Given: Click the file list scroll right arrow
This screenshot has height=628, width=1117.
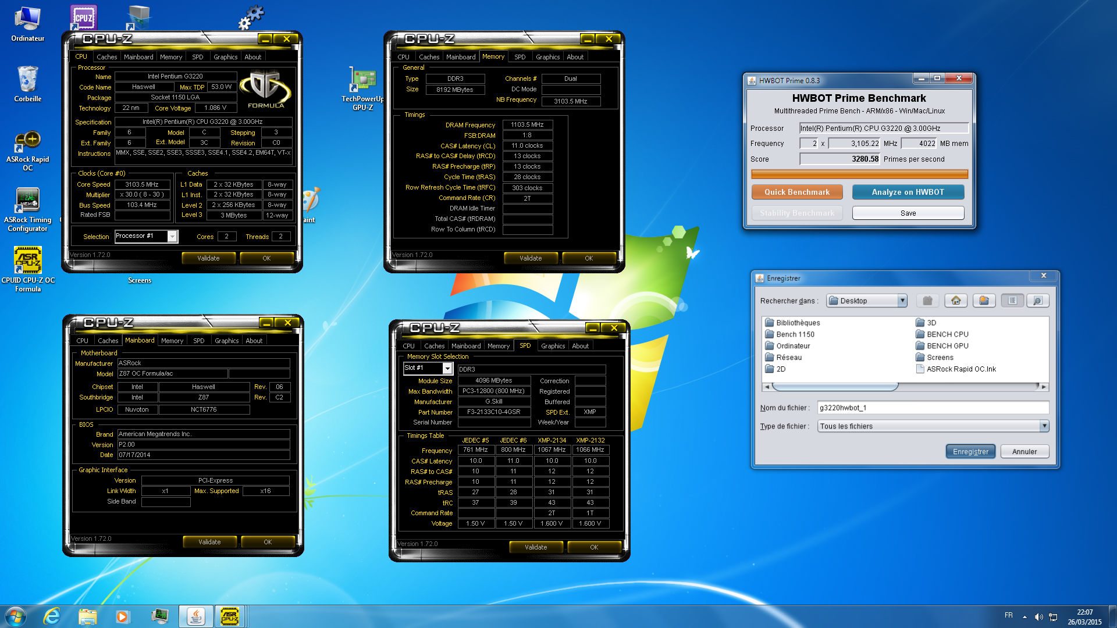Looking at the screenshot, I should [1043, 386].
